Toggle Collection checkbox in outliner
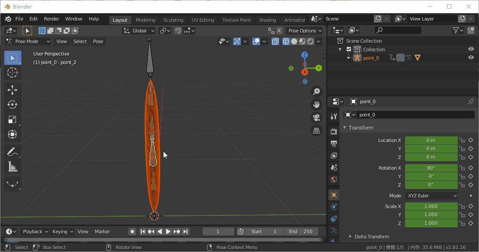 (349, 49)
